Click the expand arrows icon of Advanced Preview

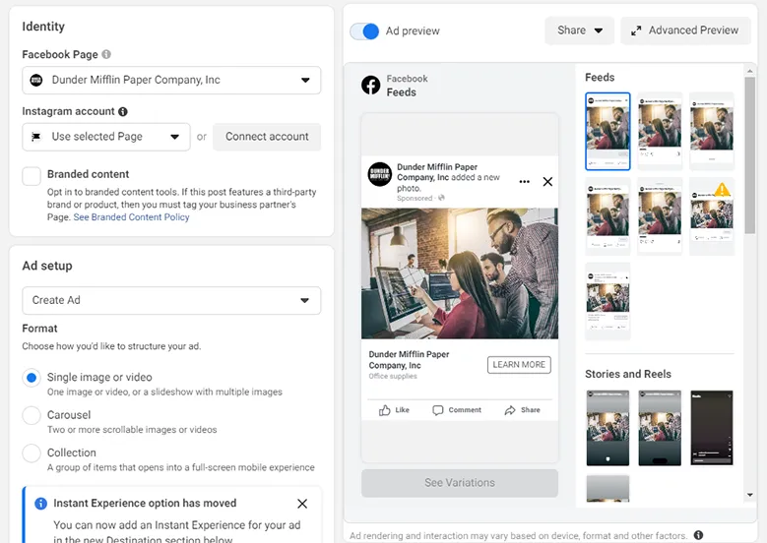[x=636, y=30]
